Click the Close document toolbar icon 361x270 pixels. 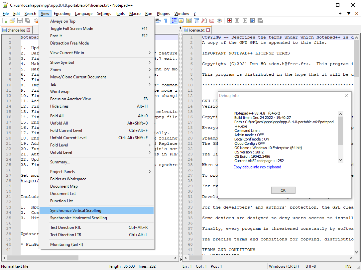point(35,21)
